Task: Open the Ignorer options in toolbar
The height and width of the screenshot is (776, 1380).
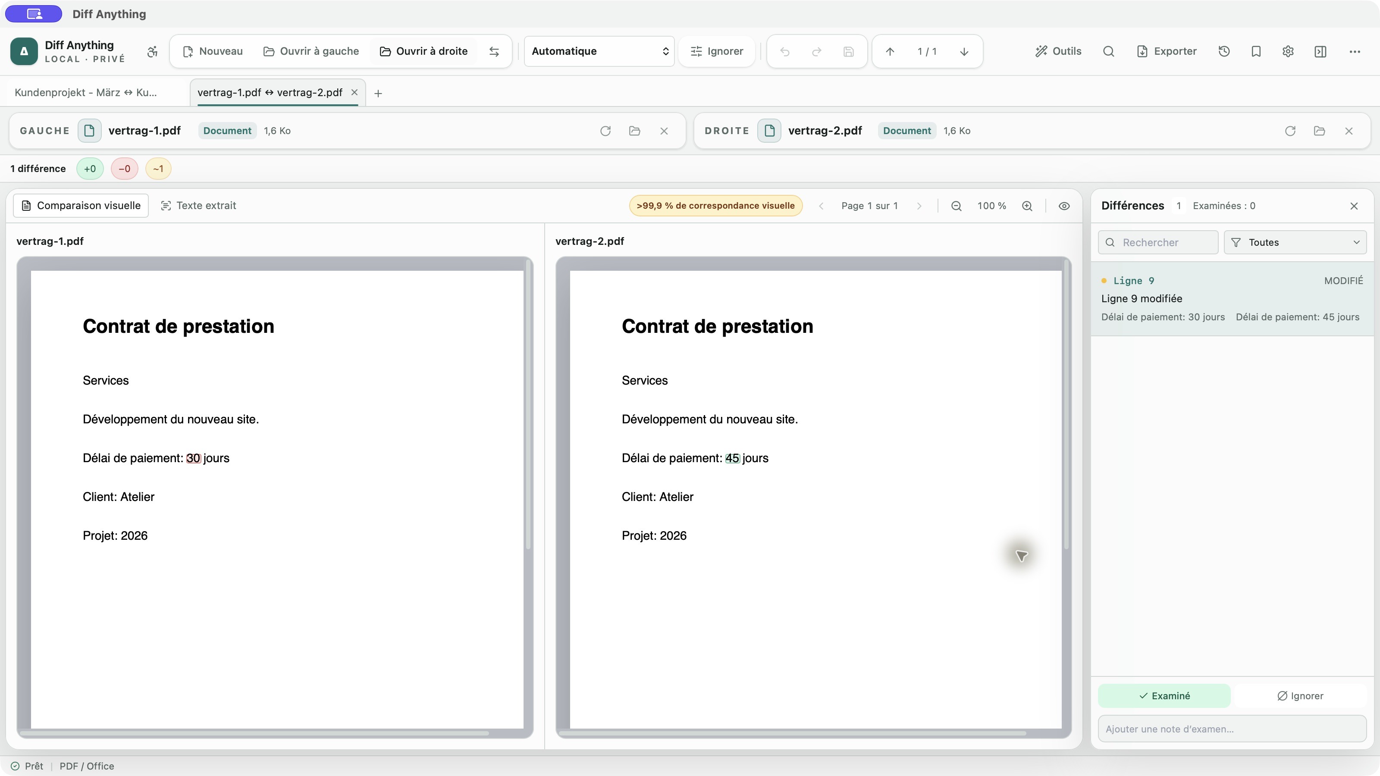Action: [717, 51]
